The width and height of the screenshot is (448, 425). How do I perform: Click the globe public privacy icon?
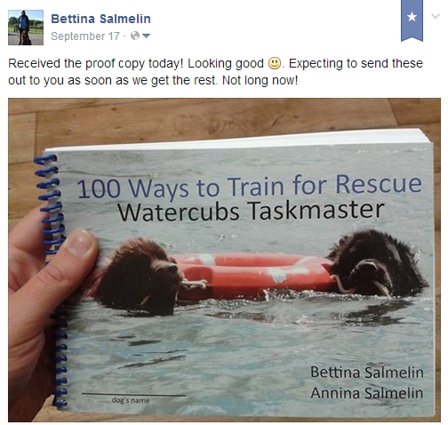pos(135,36)
